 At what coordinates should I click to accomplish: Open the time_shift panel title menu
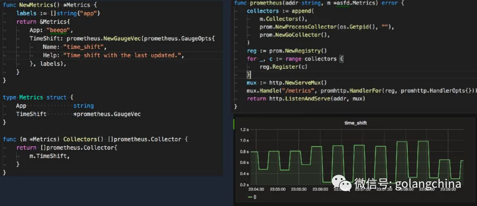pyautogui.click(x=355, y=123)
